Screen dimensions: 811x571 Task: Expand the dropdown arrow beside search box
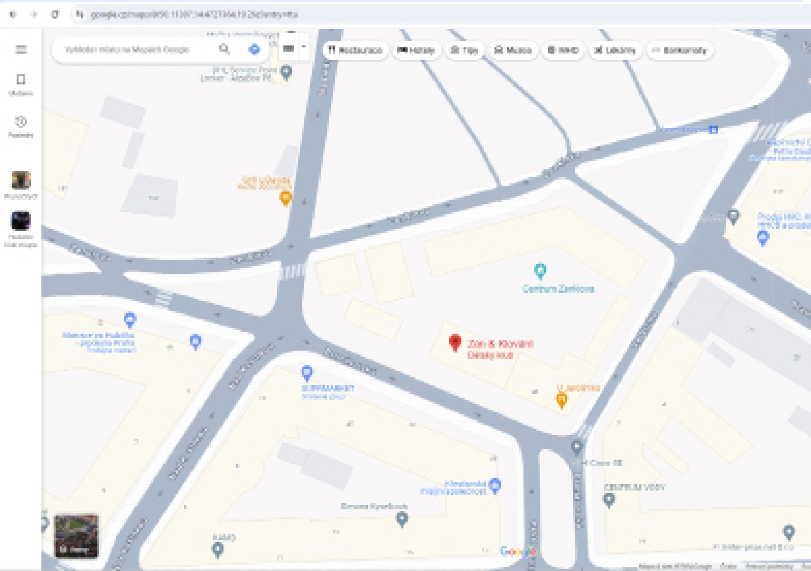[304, 46]
